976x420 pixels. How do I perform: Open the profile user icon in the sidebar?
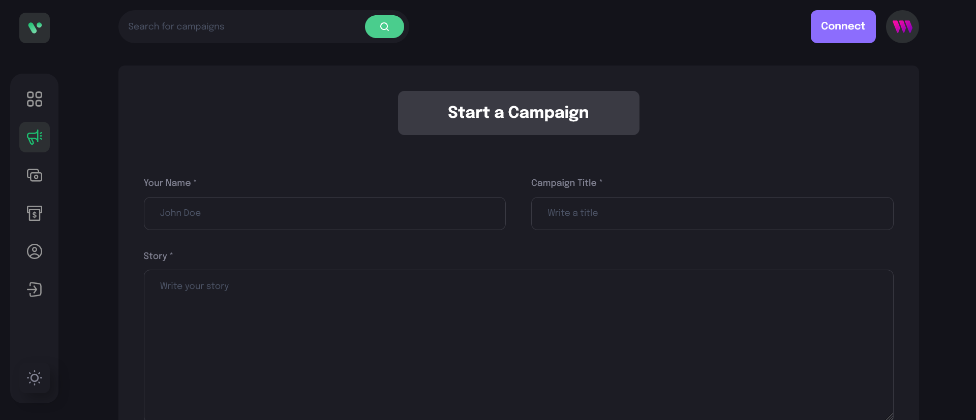pyautogui.click(x=35, y=251)
